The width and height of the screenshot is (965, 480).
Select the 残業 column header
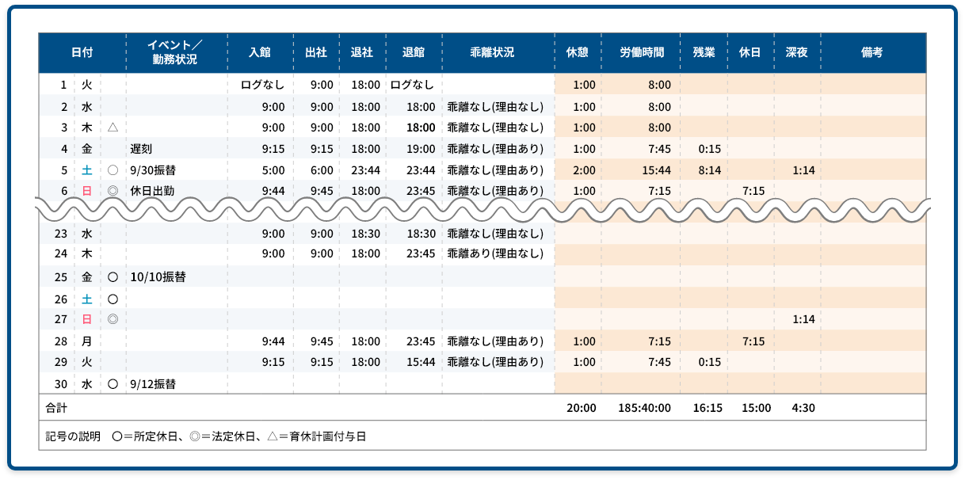(704, 53)
